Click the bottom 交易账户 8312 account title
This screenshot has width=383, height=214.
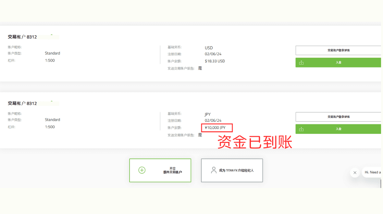pos(23,103)
